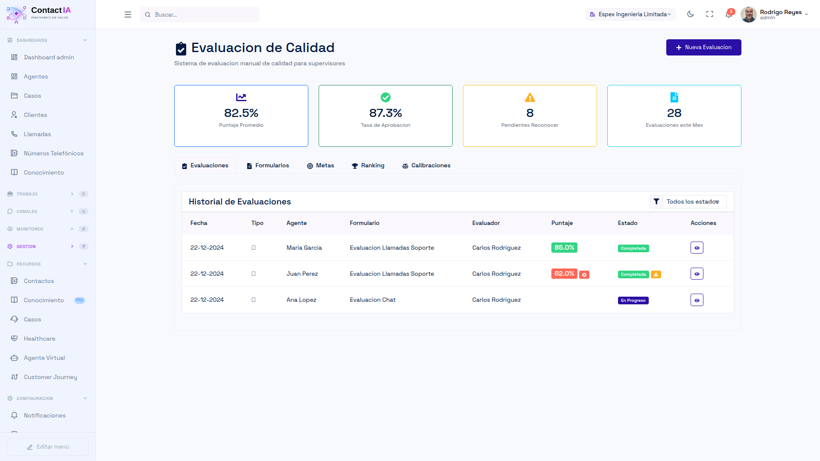Expand the GESTION sidebar section
The width and height of the screenshot is (820, 461).
click(x=47, y=246)
